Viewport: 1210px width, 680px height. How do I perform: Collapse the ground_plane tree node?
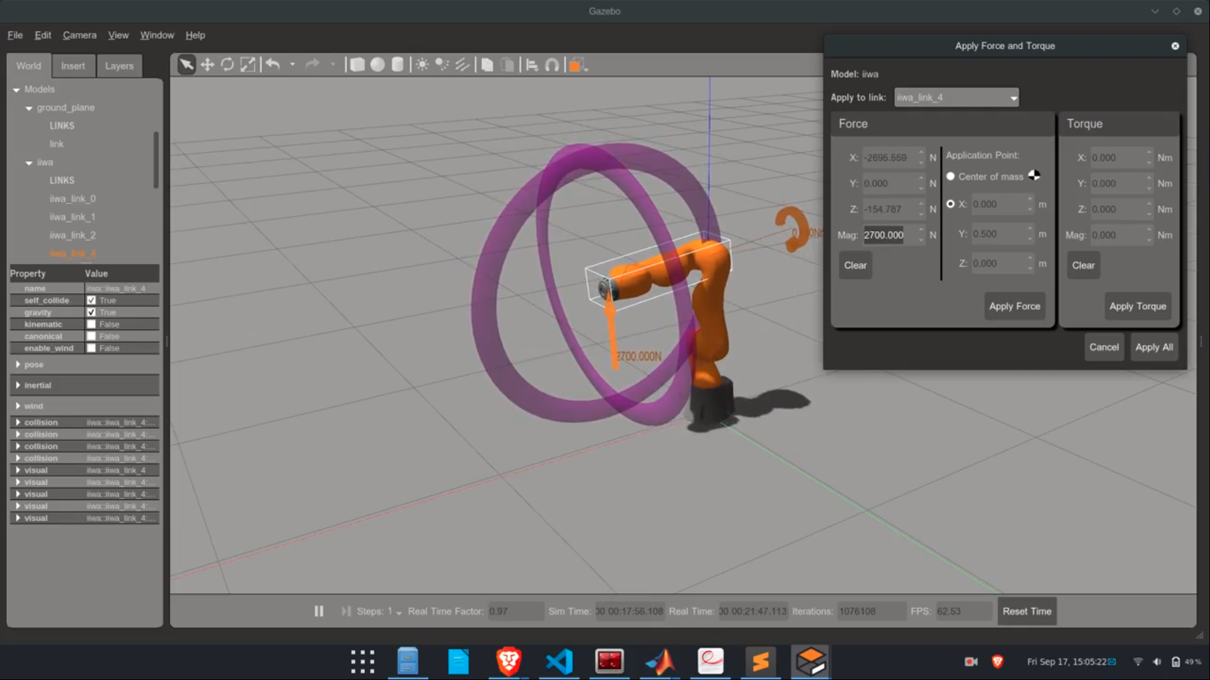[29, 108]
